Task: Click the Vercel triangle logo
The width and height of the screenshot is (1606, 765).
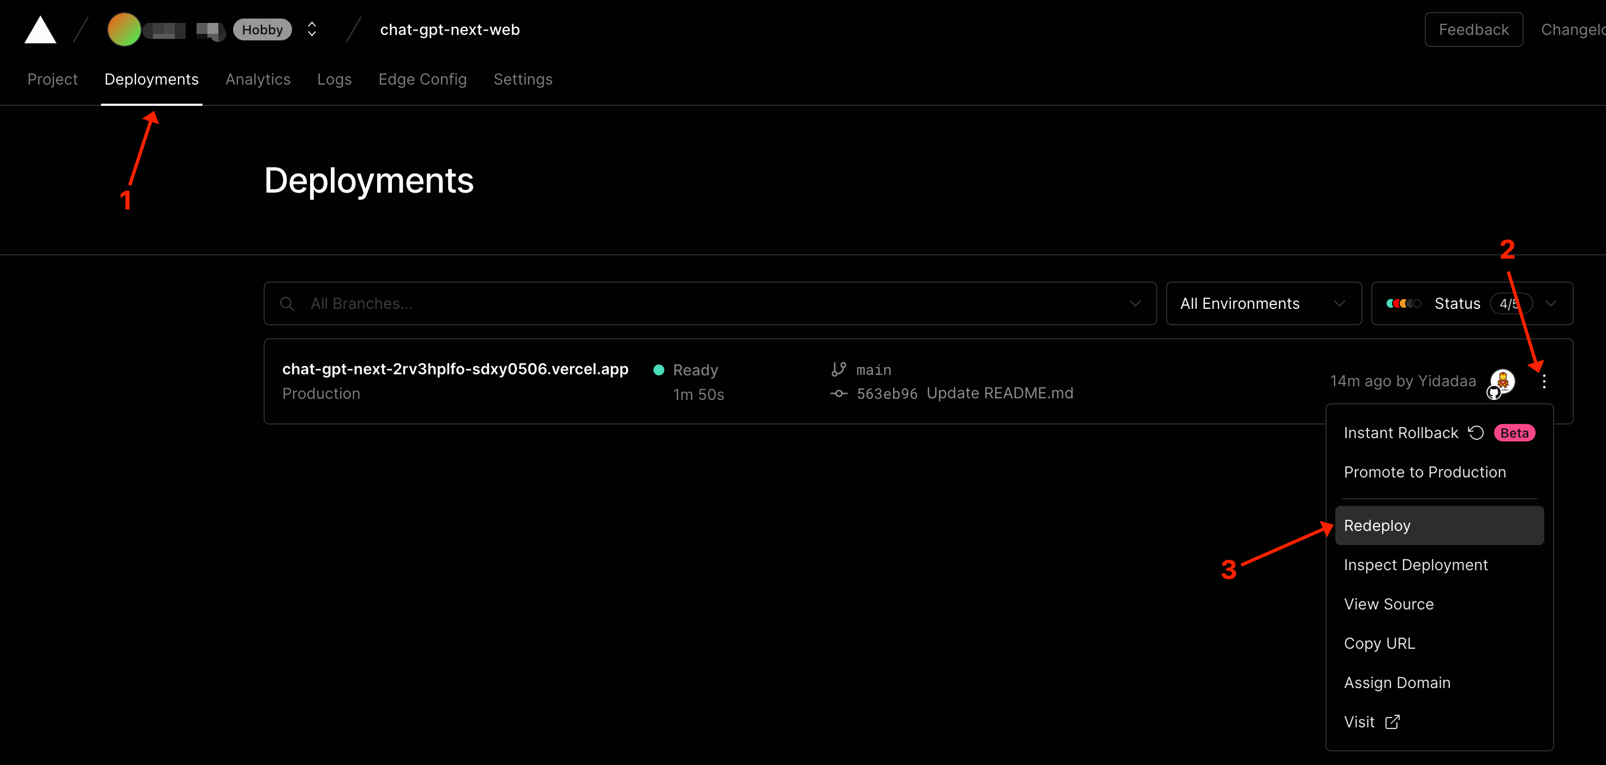Action: (40, 29)
